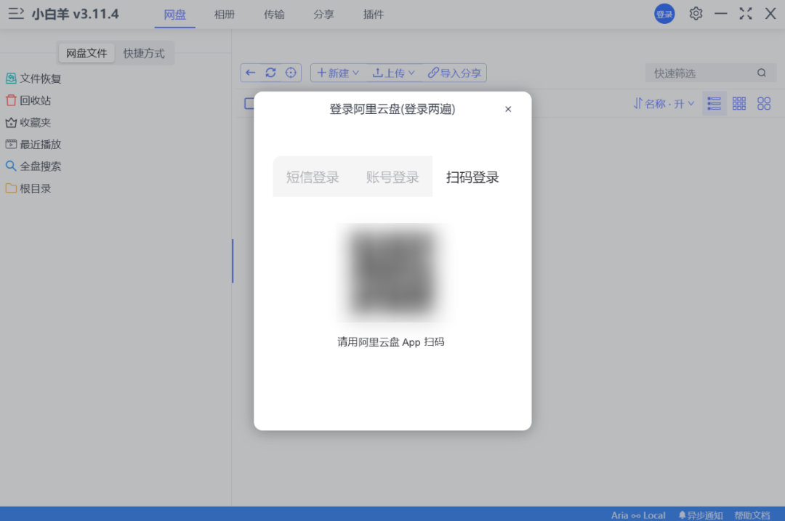Click the blue 登录 avatar button
Viewport: 785px width, 521px height.
point(664,14)
